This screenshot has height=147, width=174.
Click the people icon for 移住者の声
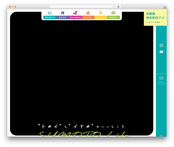tap(50, 13)
